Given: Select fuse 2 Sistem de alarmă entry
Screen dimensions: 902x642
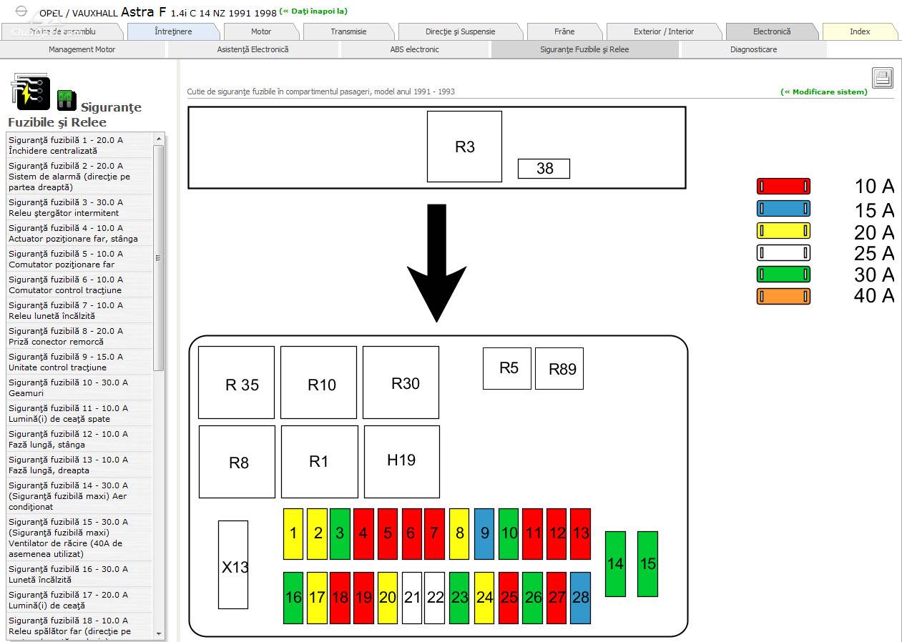Looking at the screenshot, I should click(79, 177).
